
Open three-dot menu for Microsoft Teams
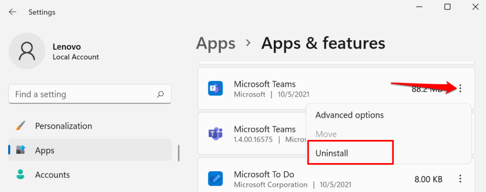tap(460, 88)
